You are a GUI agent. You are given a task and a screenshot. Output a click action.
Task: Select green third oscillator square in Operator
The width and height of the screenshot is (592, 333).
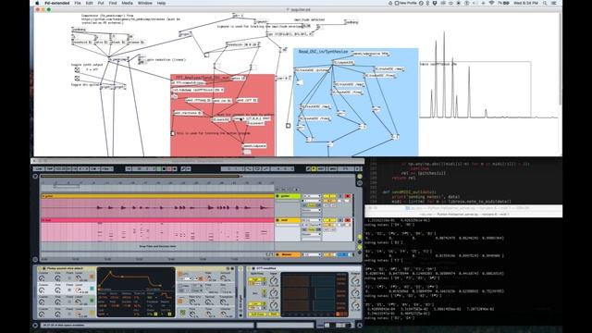tap(92, 300)
